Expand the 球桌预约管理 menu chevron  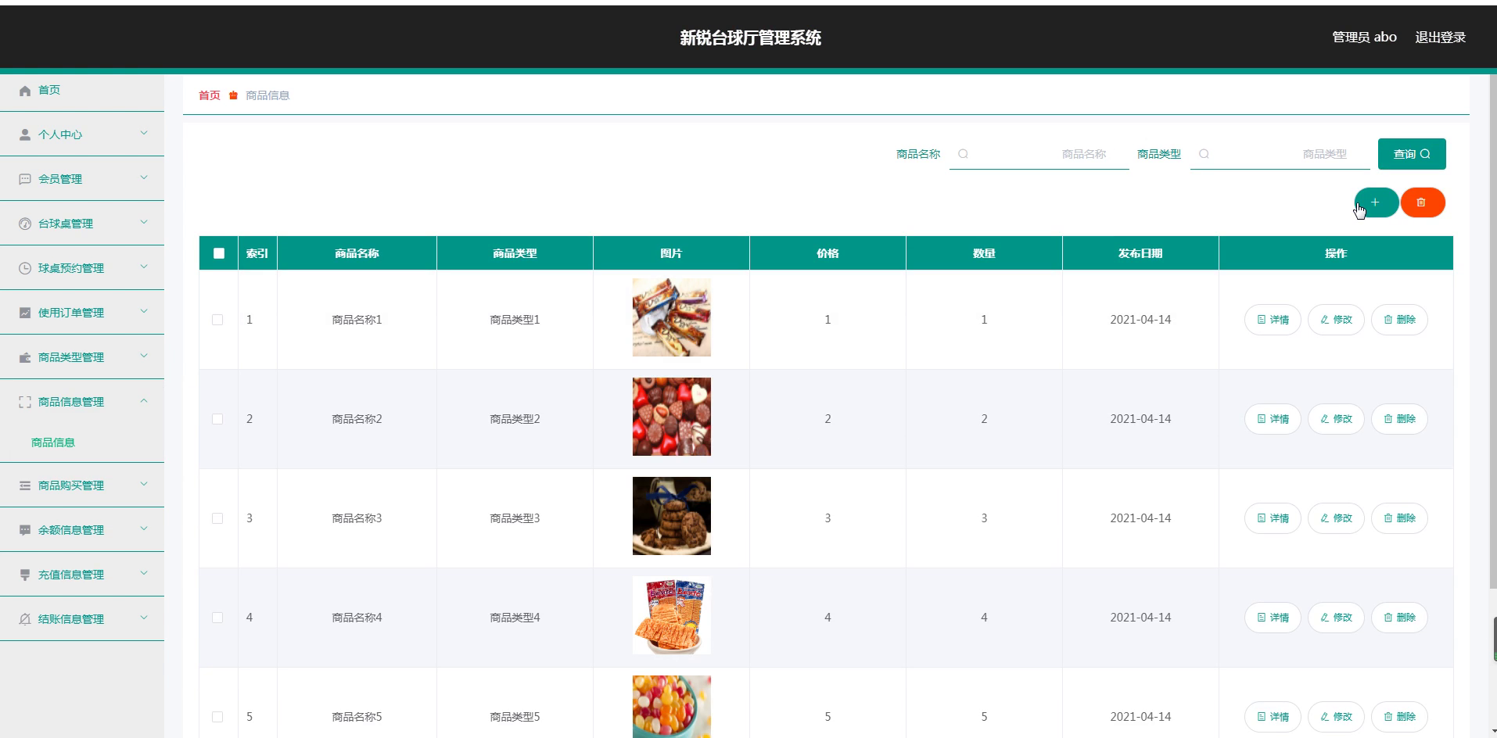click(144, 267)
